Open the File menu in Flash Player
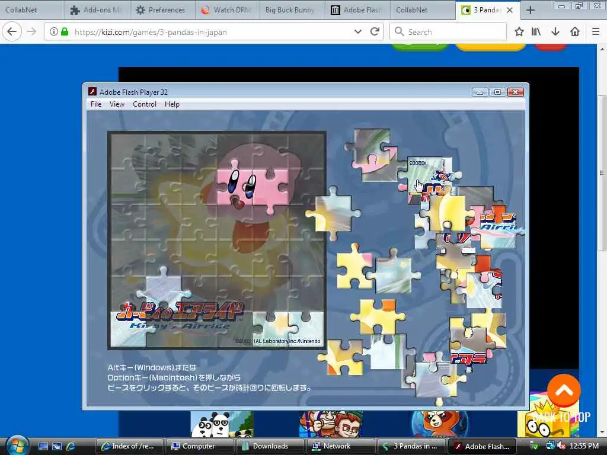The width and height of the screenshot is (607, 455). tap(95, 104)
